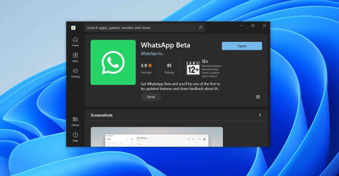The width and height of the screenshot is (339, 176).
Task: Go to the Apps section in the sidebar
Action: point(75,57)
